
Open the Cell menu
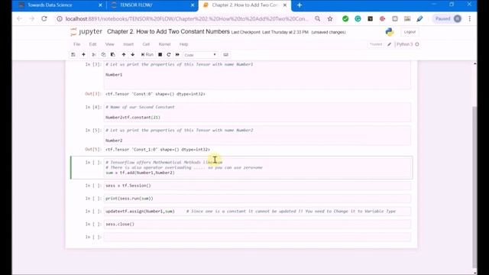[x=146, y=44]
